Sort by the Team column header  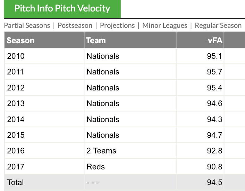pyautogui.click(x=96, y=40)
